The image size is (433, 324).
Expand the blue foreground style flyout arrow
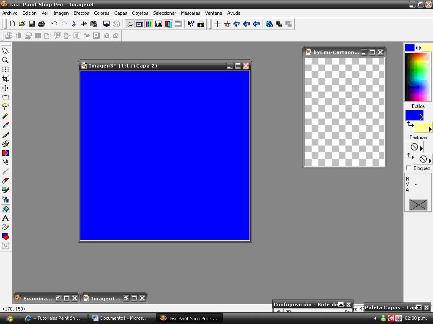(421, 117)
